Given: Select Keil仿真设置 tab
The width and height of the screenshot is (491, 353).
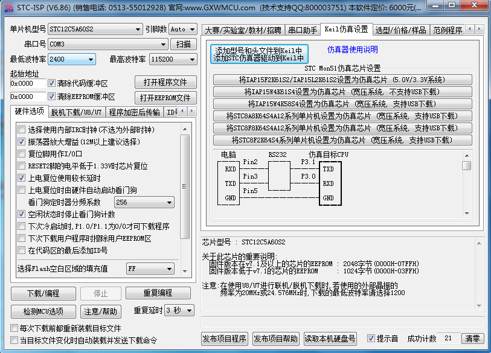Looking at the screenshot, I should [346, 29].
